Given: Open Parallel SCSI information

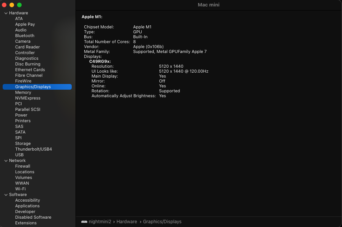Looking at the screenshot, I should point(28,109).
